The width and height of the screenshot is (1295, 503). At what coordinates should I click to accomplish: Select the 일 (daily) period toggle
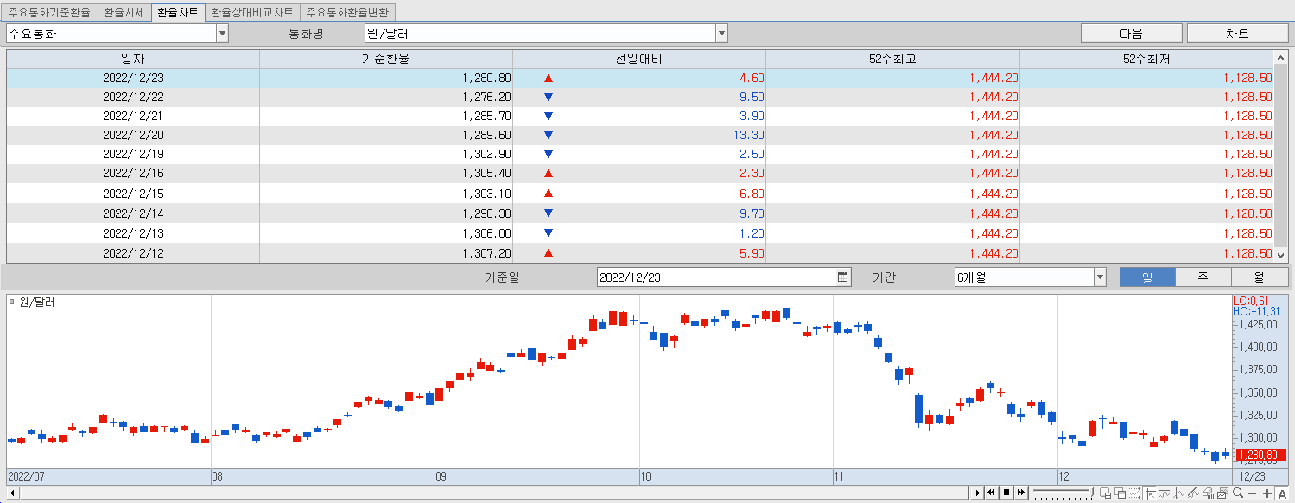[1147, 277]
